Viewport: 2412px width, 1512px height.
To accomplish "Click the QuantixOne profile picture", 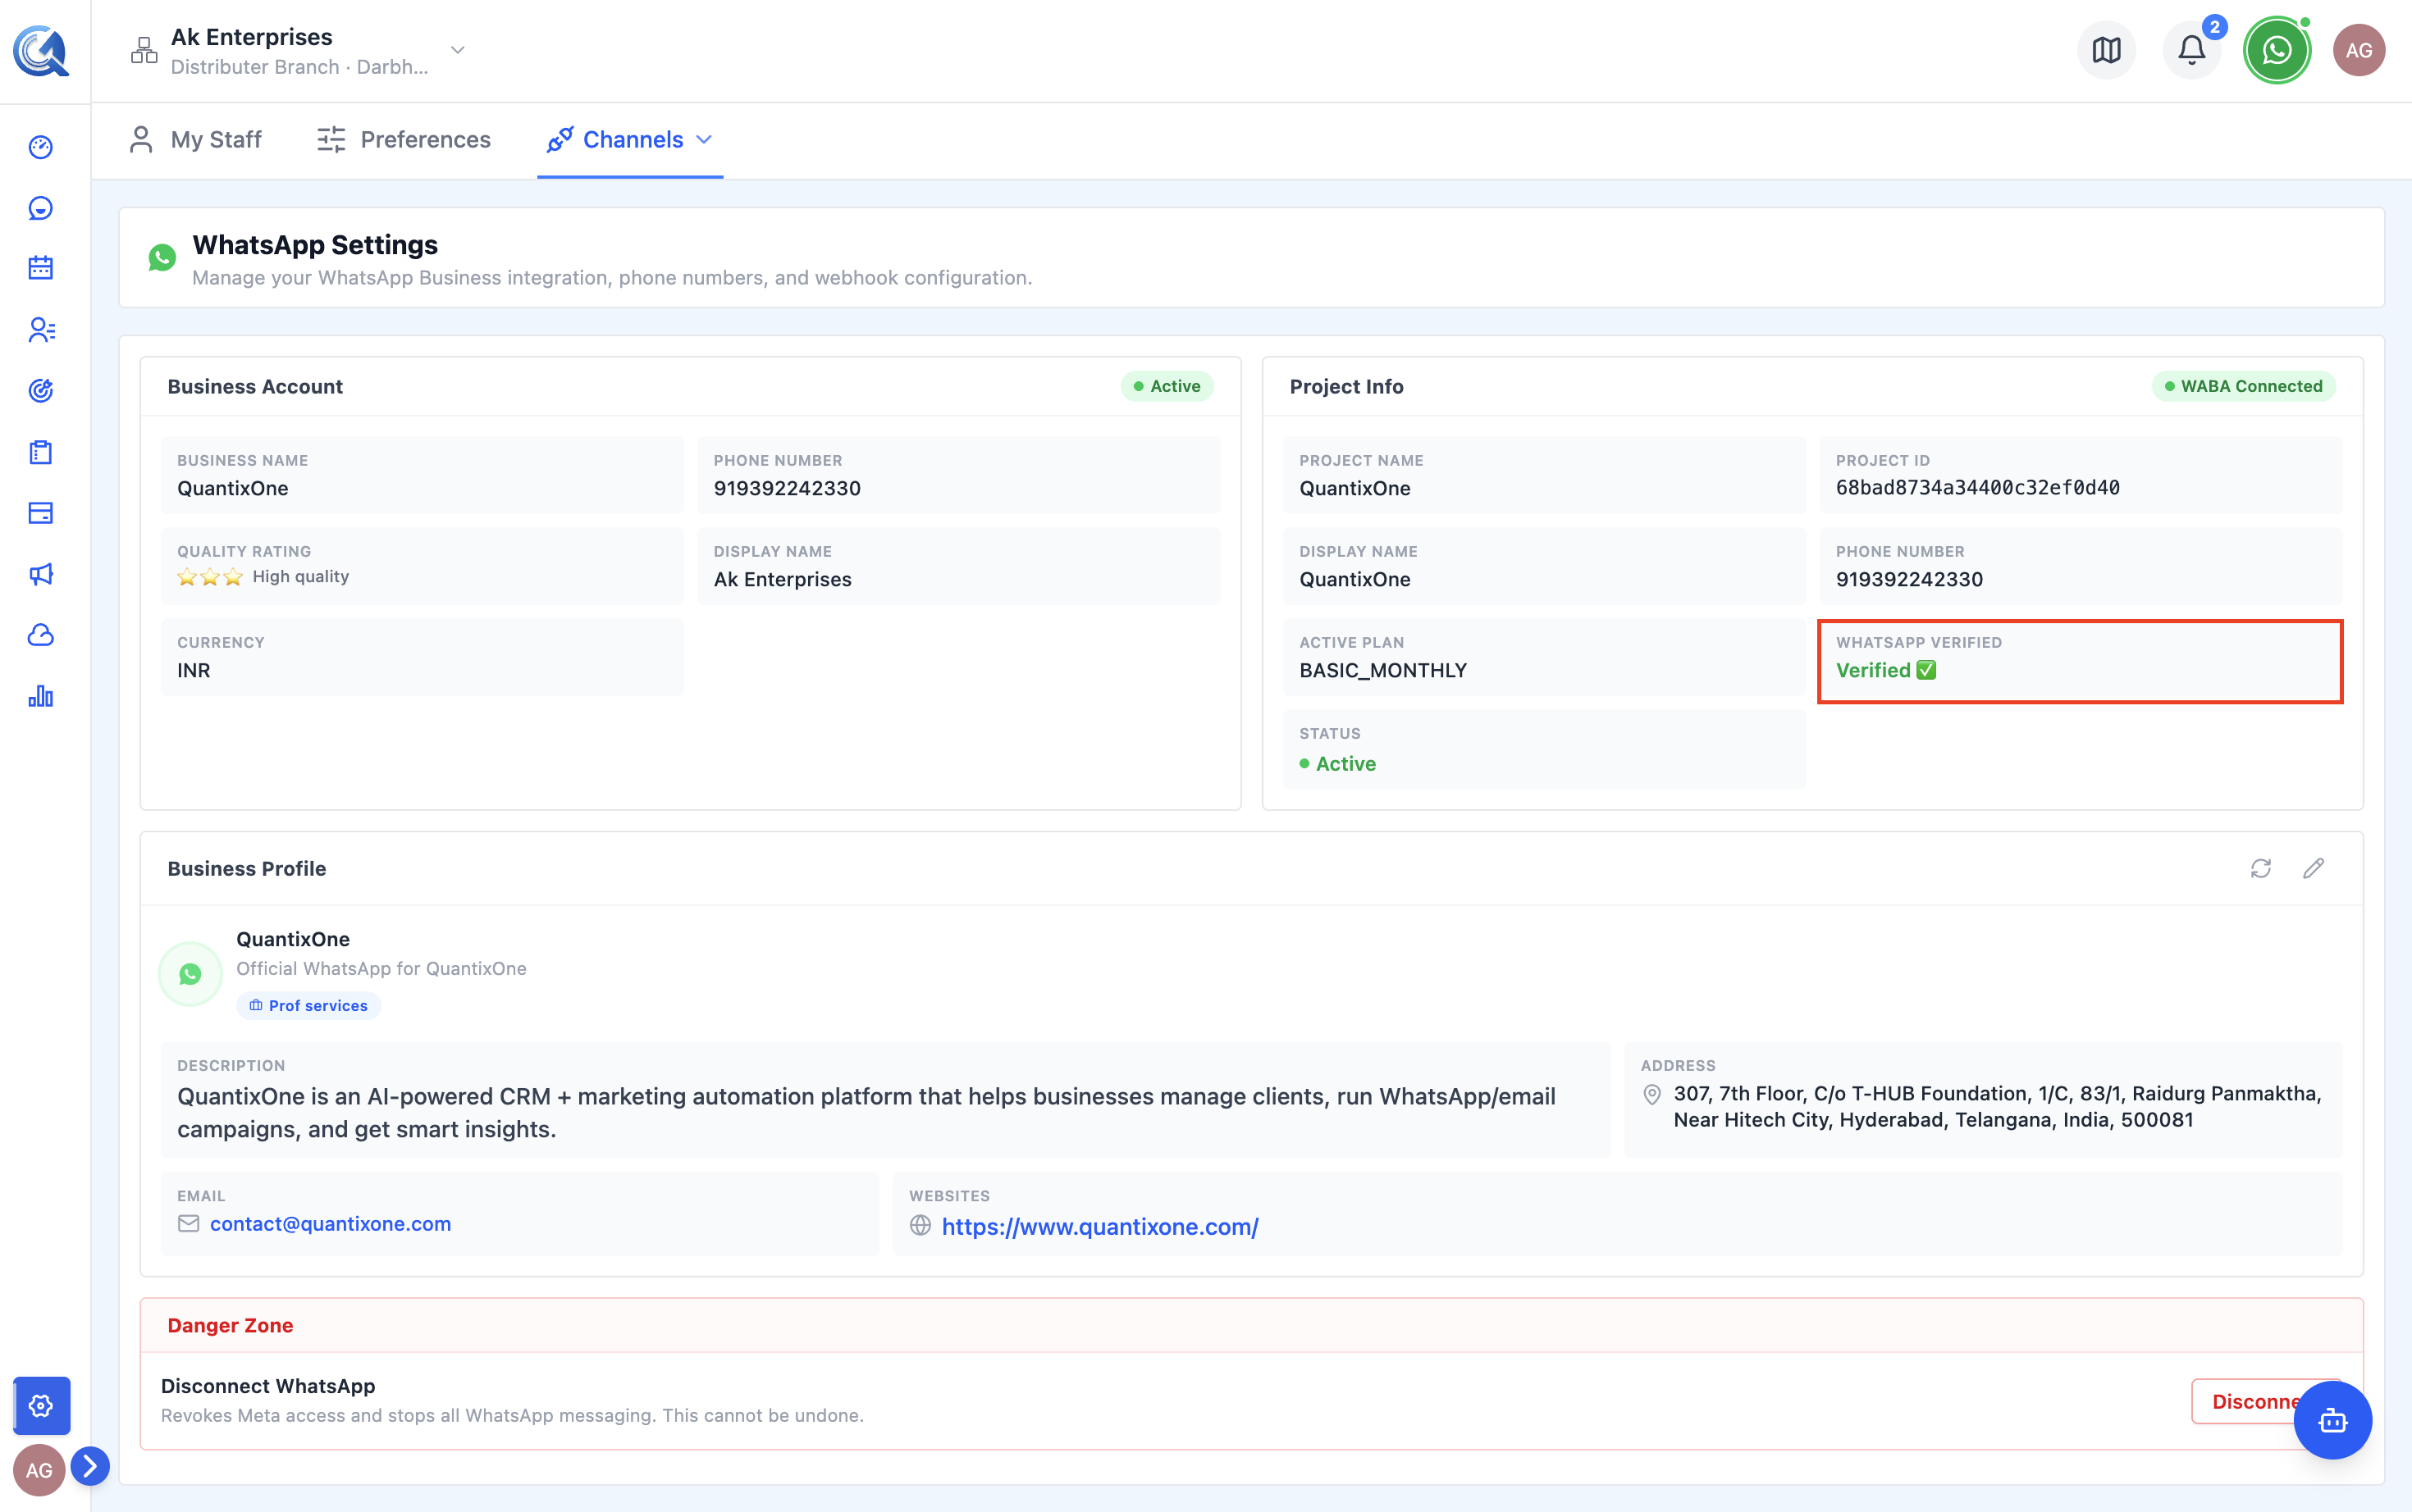I will coord(190,974).
